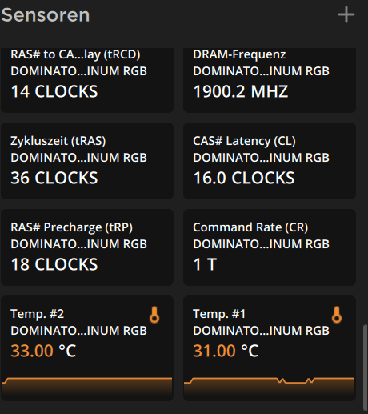Click the 1900.2 MHZ frequency value
Image resolution: width=368 pixels, height=414 pixels.
241,91
